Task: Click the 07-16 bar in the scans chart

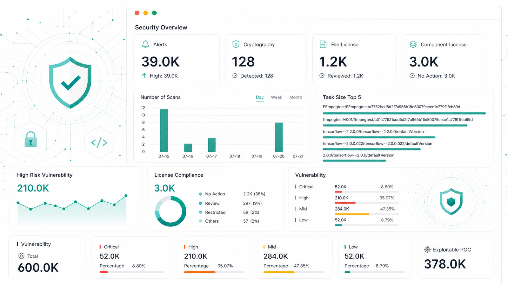Action: click(x=188, y=148)
